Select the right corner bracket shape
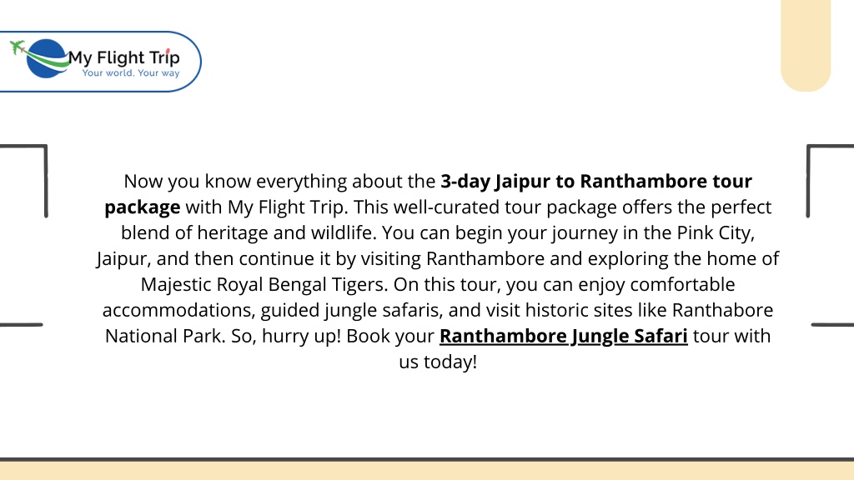 click(x=830, y=181)
